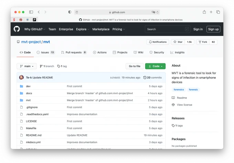
Task: Open the dev folder
Action: pos(28,86)
